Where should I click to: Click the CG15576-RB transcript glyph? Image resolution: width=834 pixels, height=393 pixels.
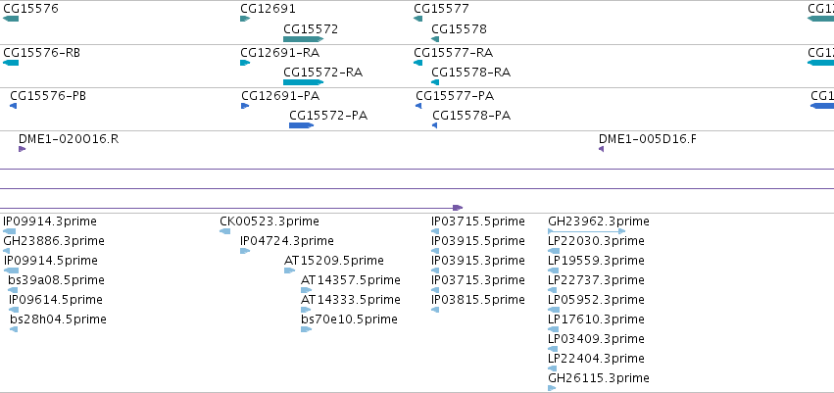click(11, 63)
